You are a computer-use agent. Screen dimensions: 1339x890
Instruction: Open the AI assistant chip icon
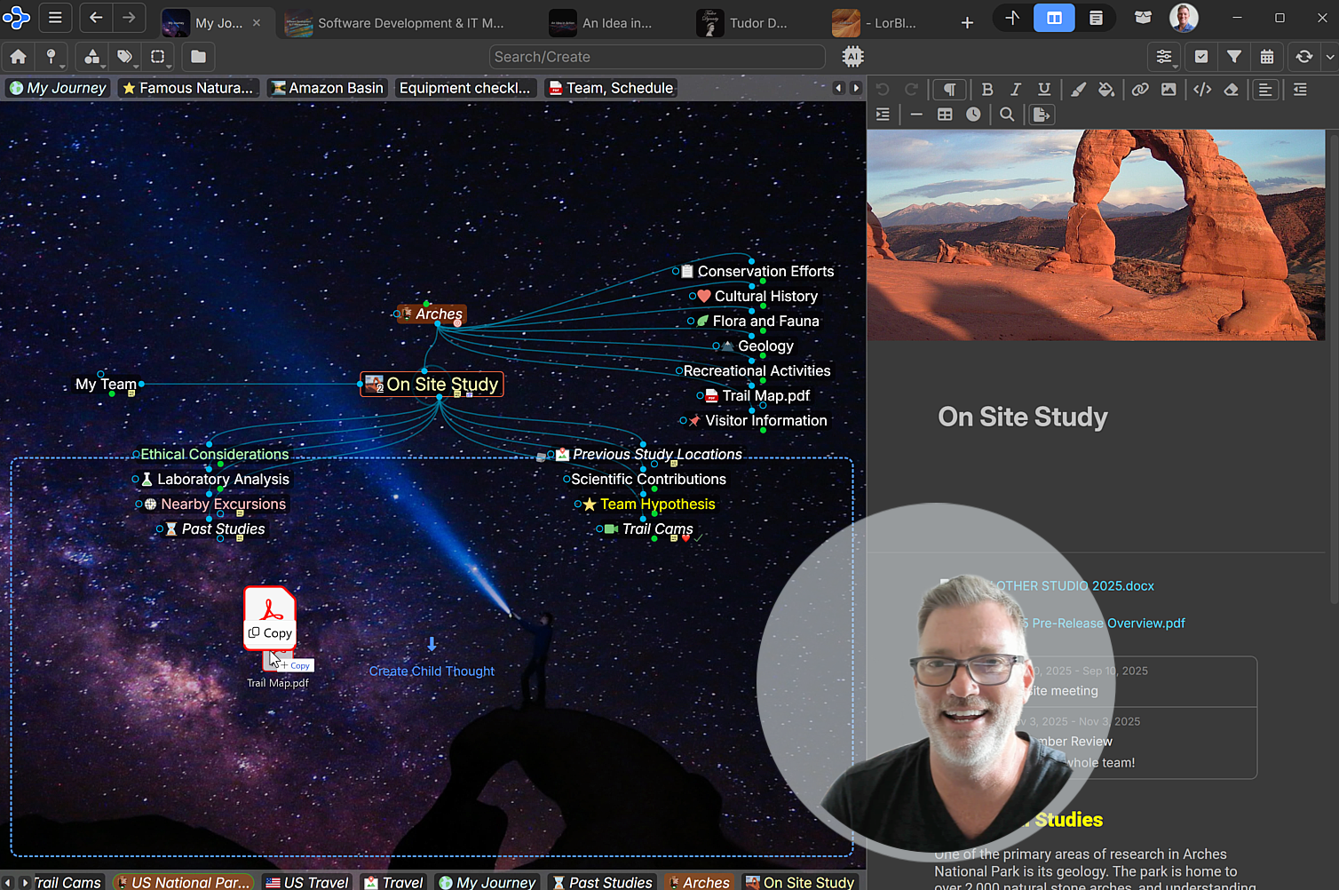point(852,57)
